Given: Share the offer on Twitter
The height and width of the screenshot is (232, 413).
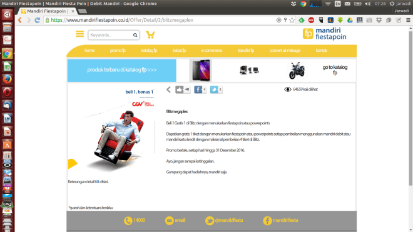Looking at the screenshot, I should pos(214,89).
